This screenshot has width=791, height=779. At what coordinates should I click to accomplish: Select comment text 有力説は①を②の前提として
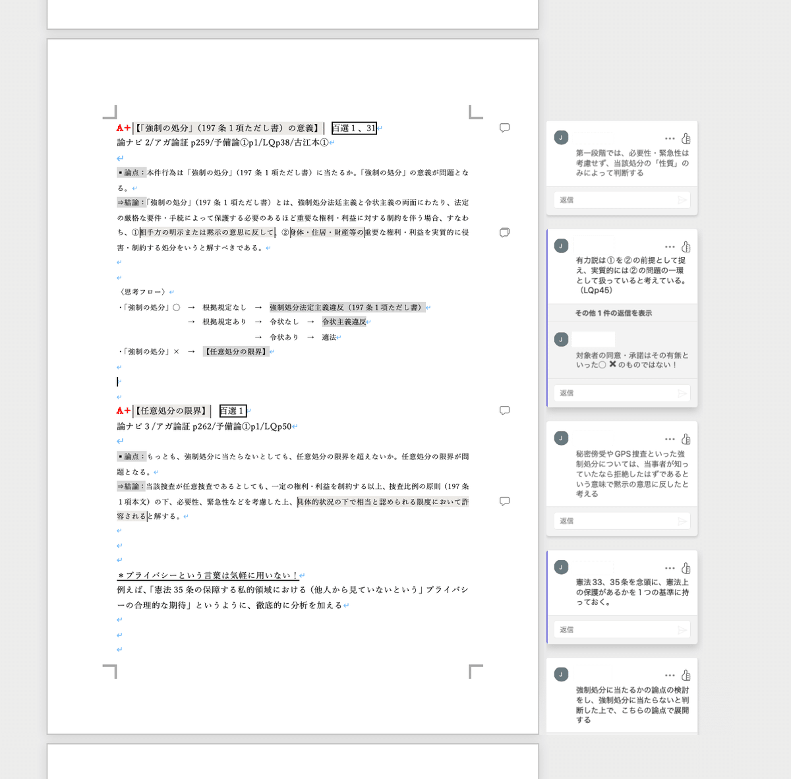[x=631, y=275]
